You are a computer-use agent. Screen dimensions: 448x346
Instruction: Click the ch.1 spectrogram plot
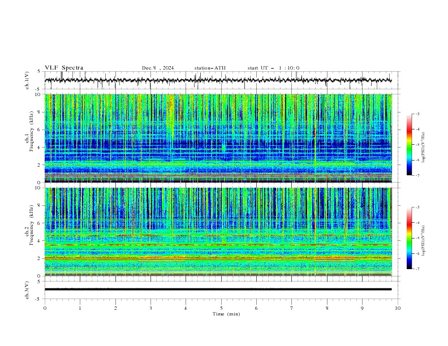218,138
